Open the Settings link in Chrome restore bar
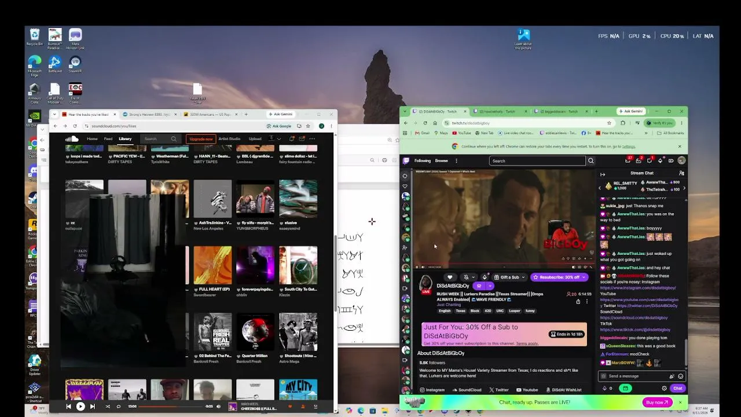Viewport: 741px width, 417px height. click(629, 147)
